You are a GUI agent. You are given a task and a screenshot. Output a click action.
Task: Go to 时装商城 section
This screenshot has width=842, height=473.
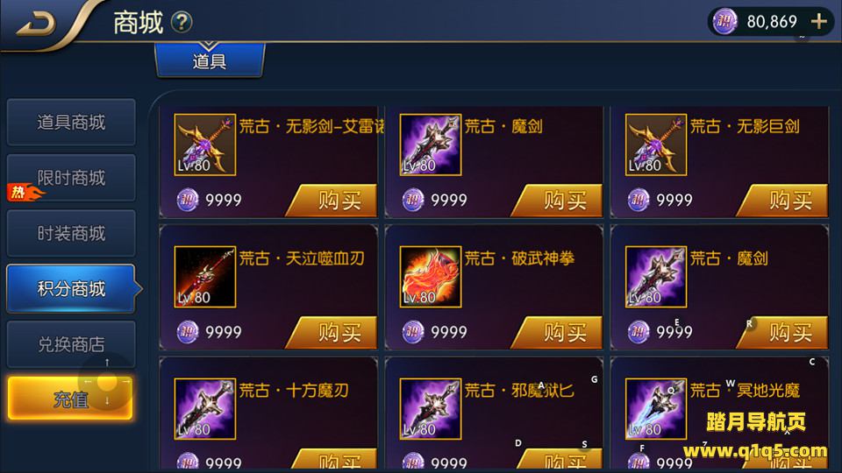[71, 233]
